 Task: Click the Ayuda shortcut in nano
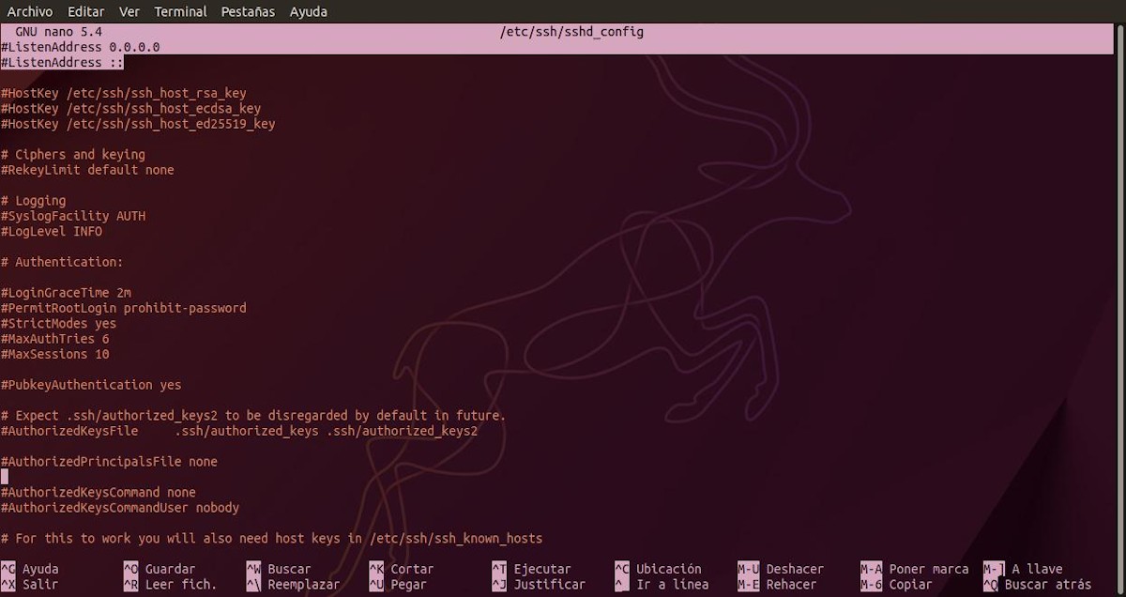pyautogui.click(x=42, y=568)
